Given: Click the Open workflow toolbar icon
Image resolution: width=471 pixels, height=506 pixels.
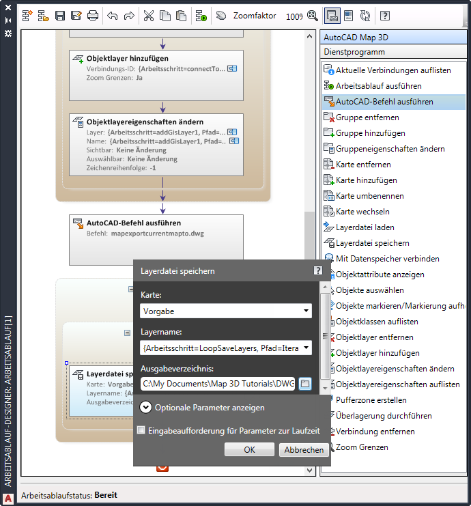Looking at the screenshot, I should 44,16.
